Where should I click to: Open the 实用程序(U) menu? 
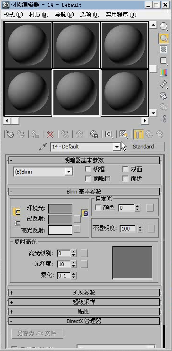[x=120, y=15]
